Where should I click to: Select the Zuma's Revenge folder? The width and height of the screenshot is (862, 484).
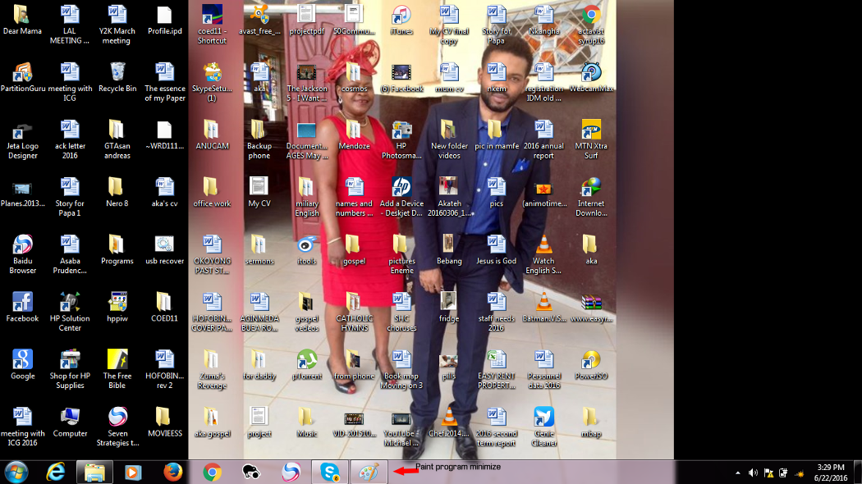point(212,370)
